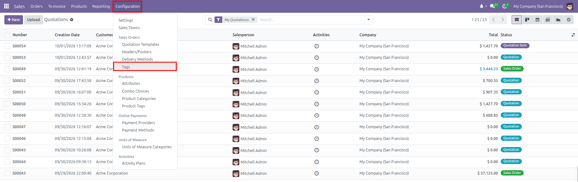Open the apps grid home menu

click(x=6, y=6)
